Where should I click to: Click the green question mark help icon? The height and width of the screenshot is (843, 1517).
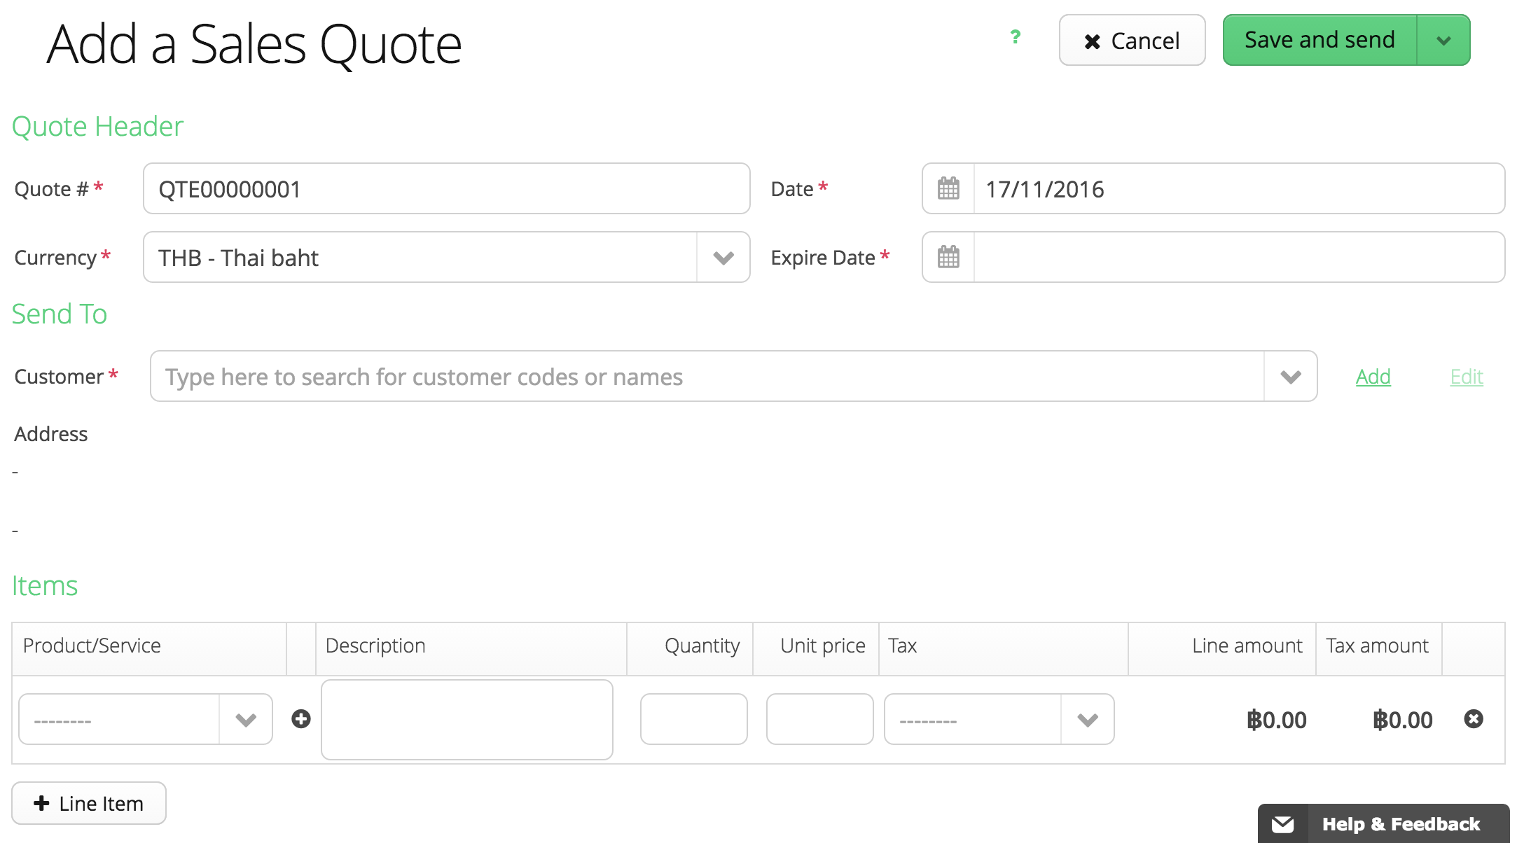[1015, 37]
